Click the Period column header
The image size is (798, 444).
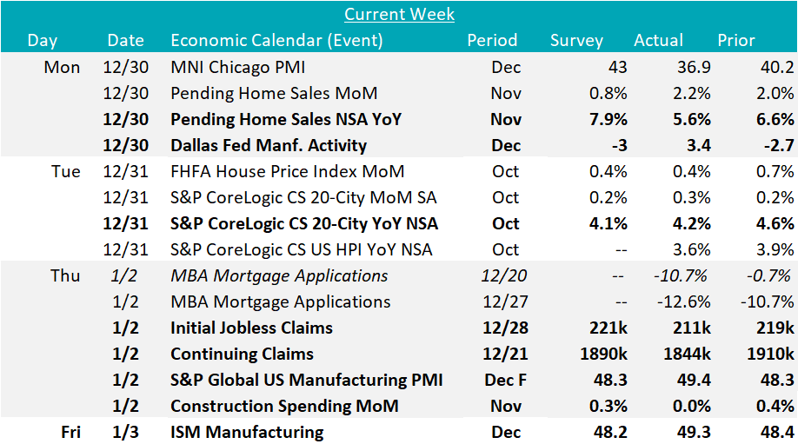[x=492, y=40]
